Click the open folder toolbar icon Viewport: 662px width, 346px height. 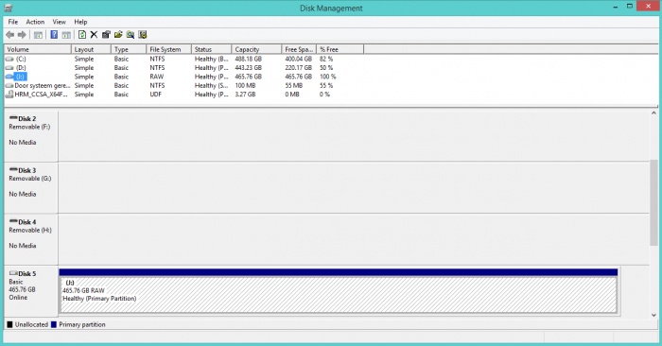click(x=118, y=35)
